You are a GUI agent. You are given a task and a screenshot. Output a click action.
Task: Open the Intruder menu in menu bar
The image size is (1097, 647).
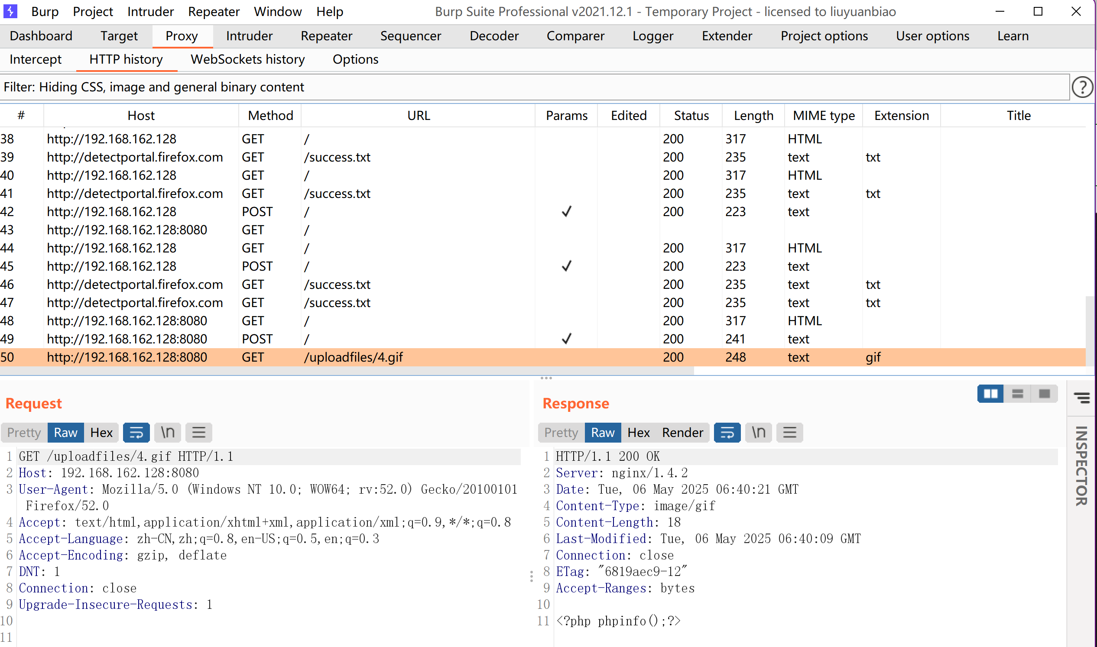(x=150, y=11)
